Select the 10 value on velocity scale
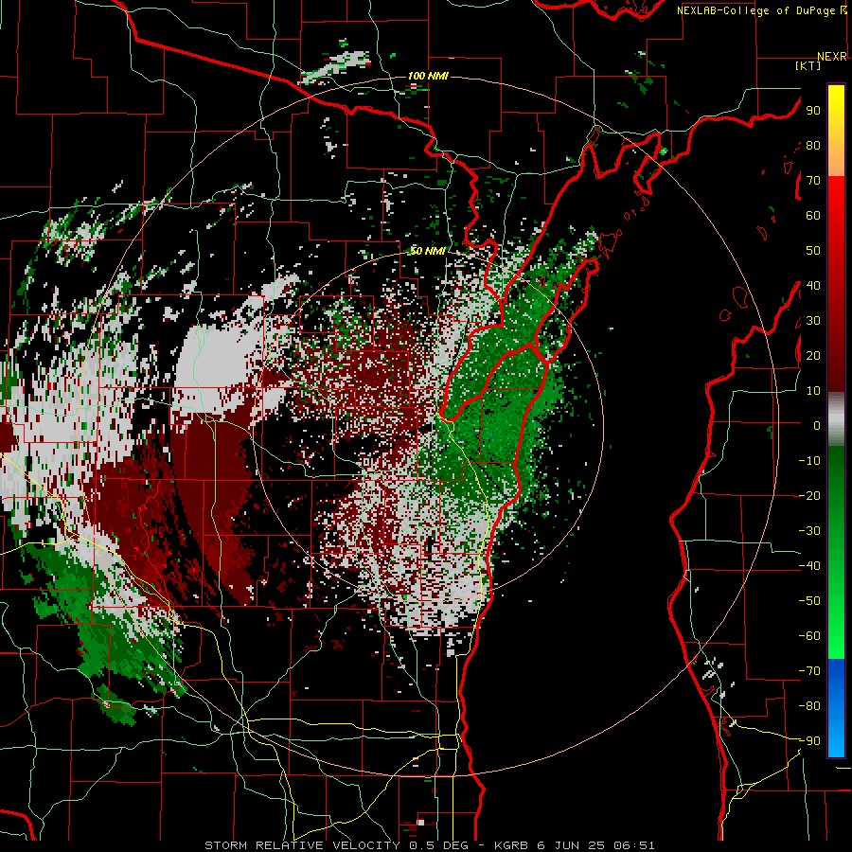 pyautogui.click(x=813, y=391)
